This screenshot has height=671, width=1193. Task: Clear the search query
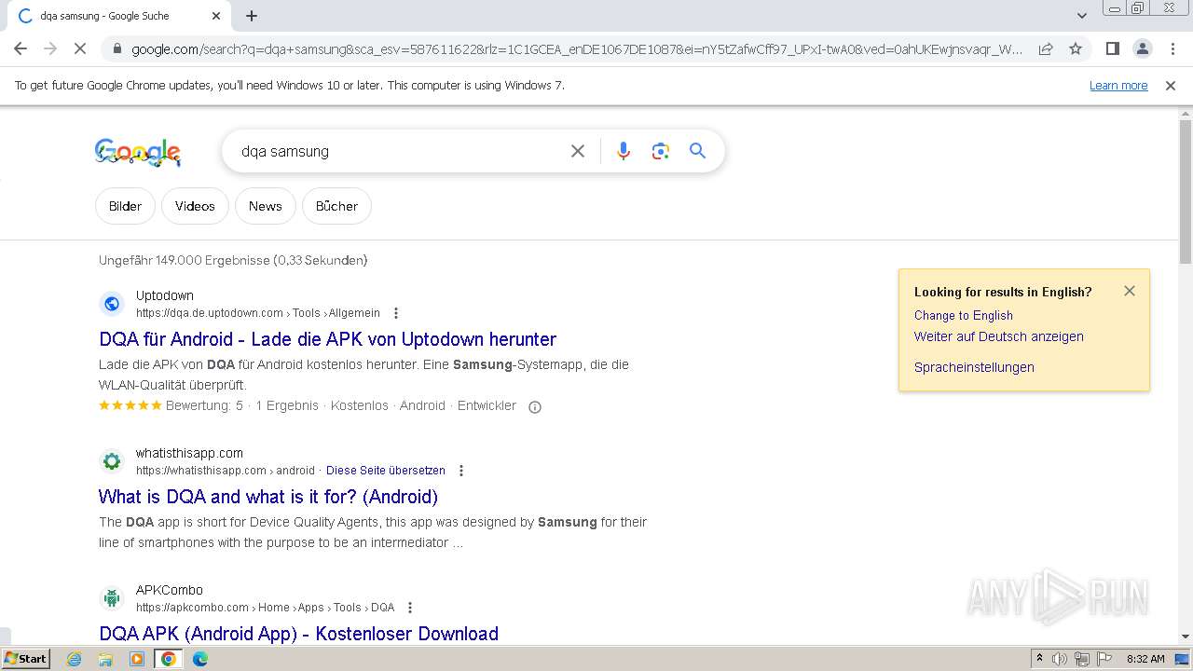578,151
